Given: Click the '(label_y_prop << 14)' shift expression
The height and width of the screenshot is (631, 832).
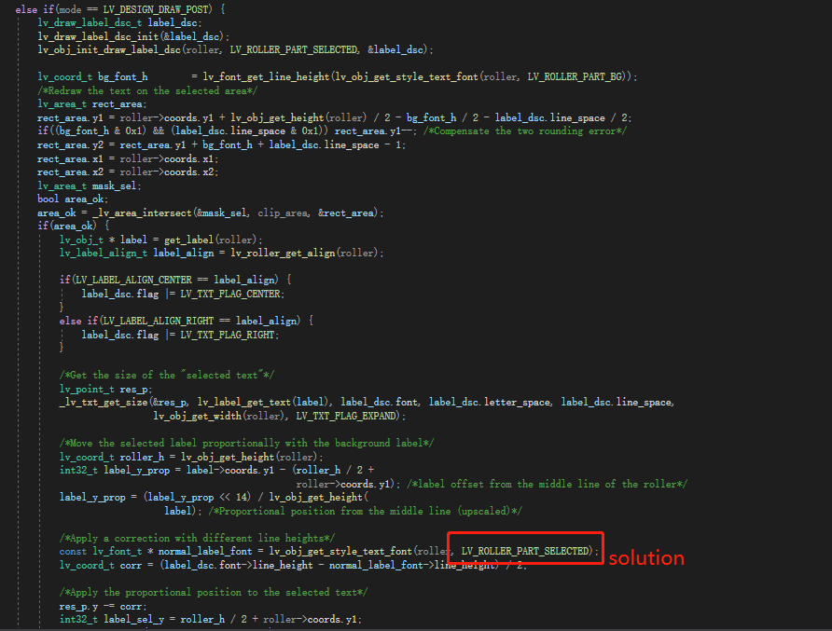Looking at the screenshot, I should [x=197, y=498].
